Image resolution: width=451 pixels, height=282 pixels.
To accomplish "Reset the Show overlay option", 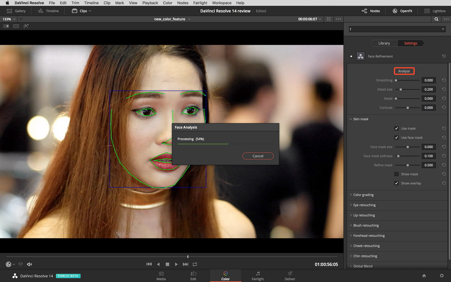I will (444, 183).
